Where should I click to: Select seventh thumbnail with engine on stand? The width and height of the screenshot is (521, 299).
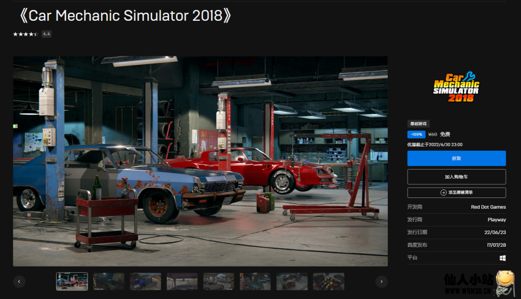[292, 281]
